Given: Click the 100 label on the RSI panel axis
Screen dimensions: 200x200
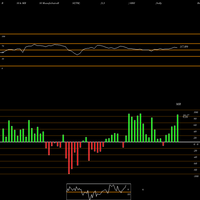Looking at the screenshot, I should (x=3, y=36).
